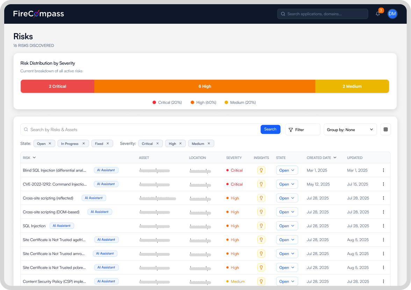Viewport: 411px width, 290px height.
Task: Click the FireCompass logo
Action: click(x=38, y=14)
